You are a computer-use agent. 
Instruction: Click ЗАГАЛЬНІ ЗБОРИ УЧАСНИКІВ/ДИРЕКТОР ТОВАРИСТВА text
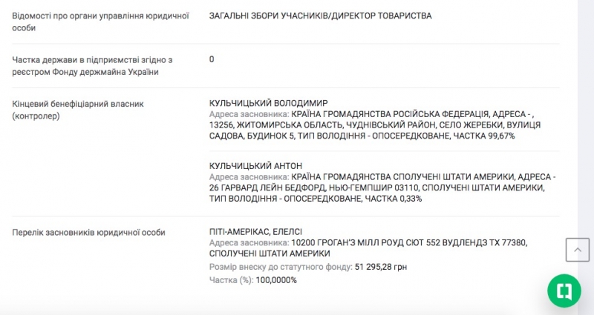tap(320, 16)
